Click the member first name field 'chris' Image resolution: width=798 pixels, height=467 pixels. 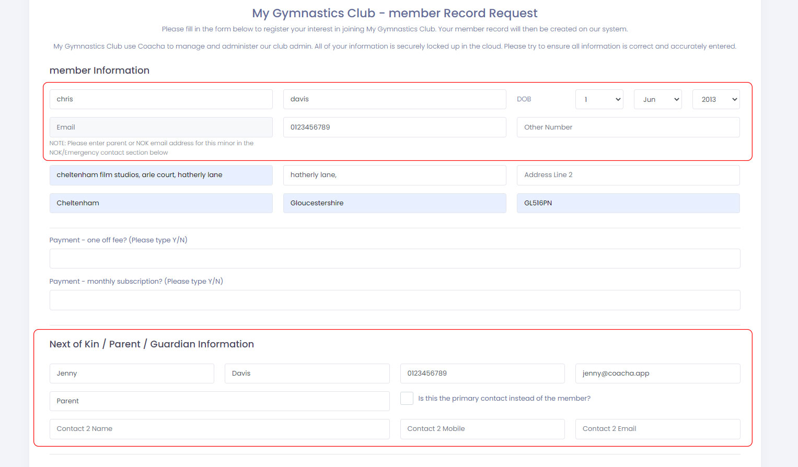161,99
